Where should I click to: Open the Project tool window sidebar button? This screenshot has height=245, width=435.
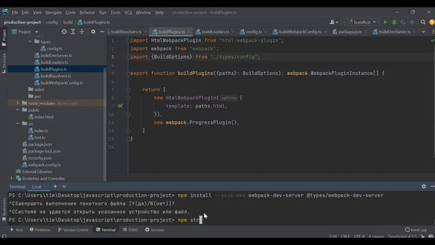[x=4, y=37]
